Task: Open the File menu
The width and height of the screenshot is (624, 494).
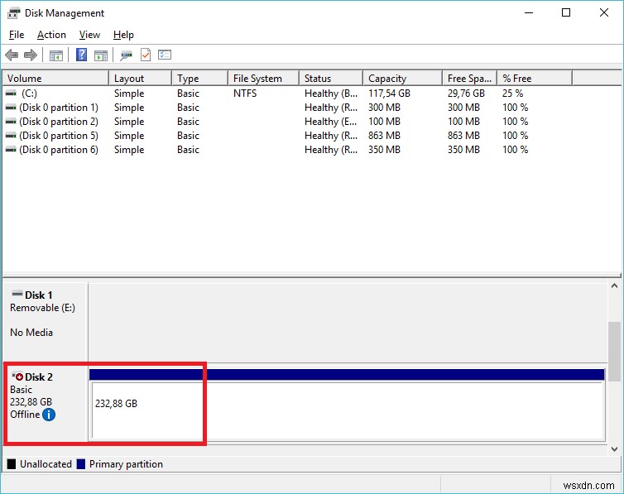Action: 17,35
